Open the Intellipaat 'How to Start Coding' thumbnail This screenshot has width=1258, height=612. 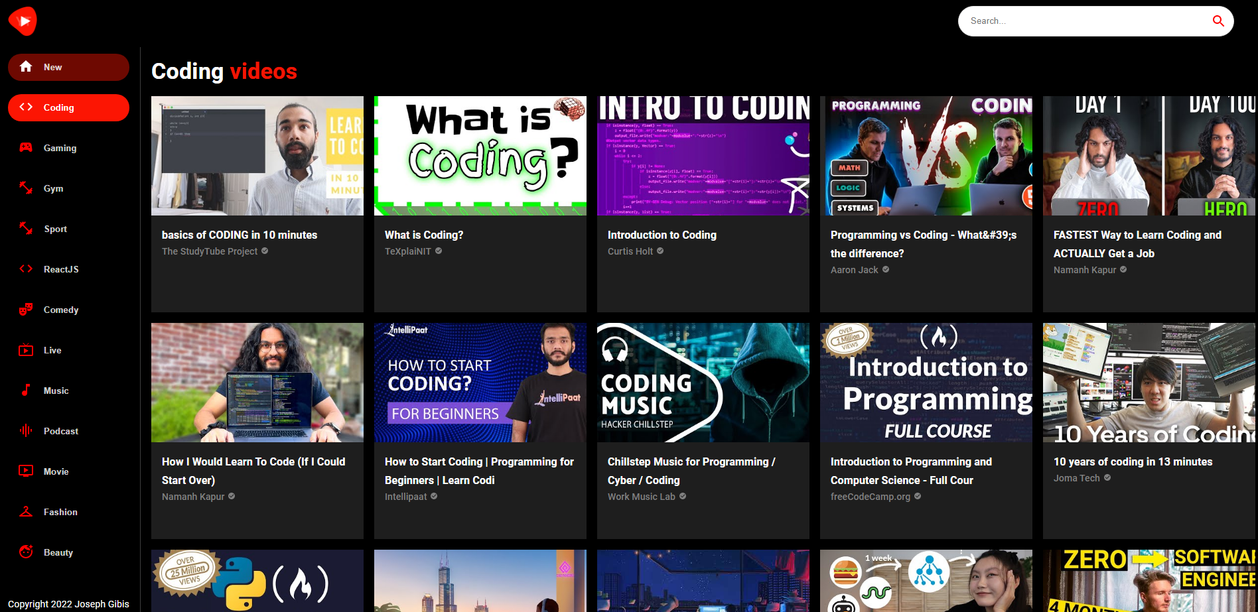[480, 383]
